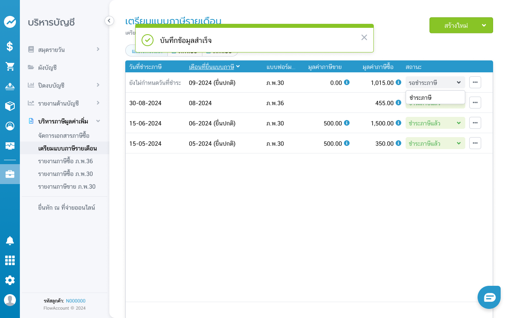The image size is (509, 318).
Task: Open รายงานภาษีซื้อ ภ.พ.30 submenu item
Action: 65,174
